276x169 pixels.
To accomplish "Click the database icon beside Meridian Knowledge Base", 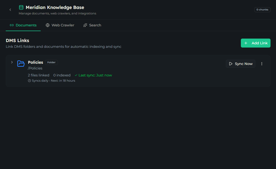I will pos(21,7).
